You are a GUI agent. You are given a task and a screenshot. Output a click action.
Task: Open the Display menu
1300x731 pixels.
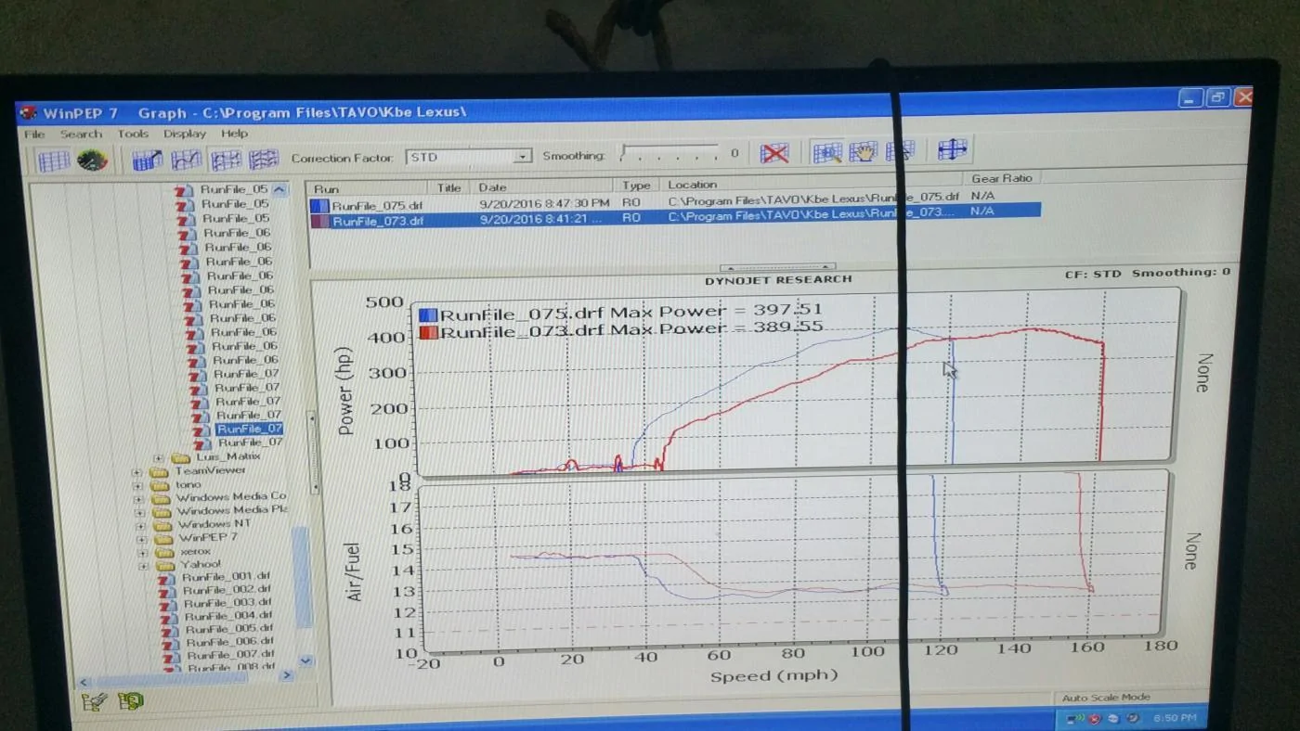[x=185, y=134]
